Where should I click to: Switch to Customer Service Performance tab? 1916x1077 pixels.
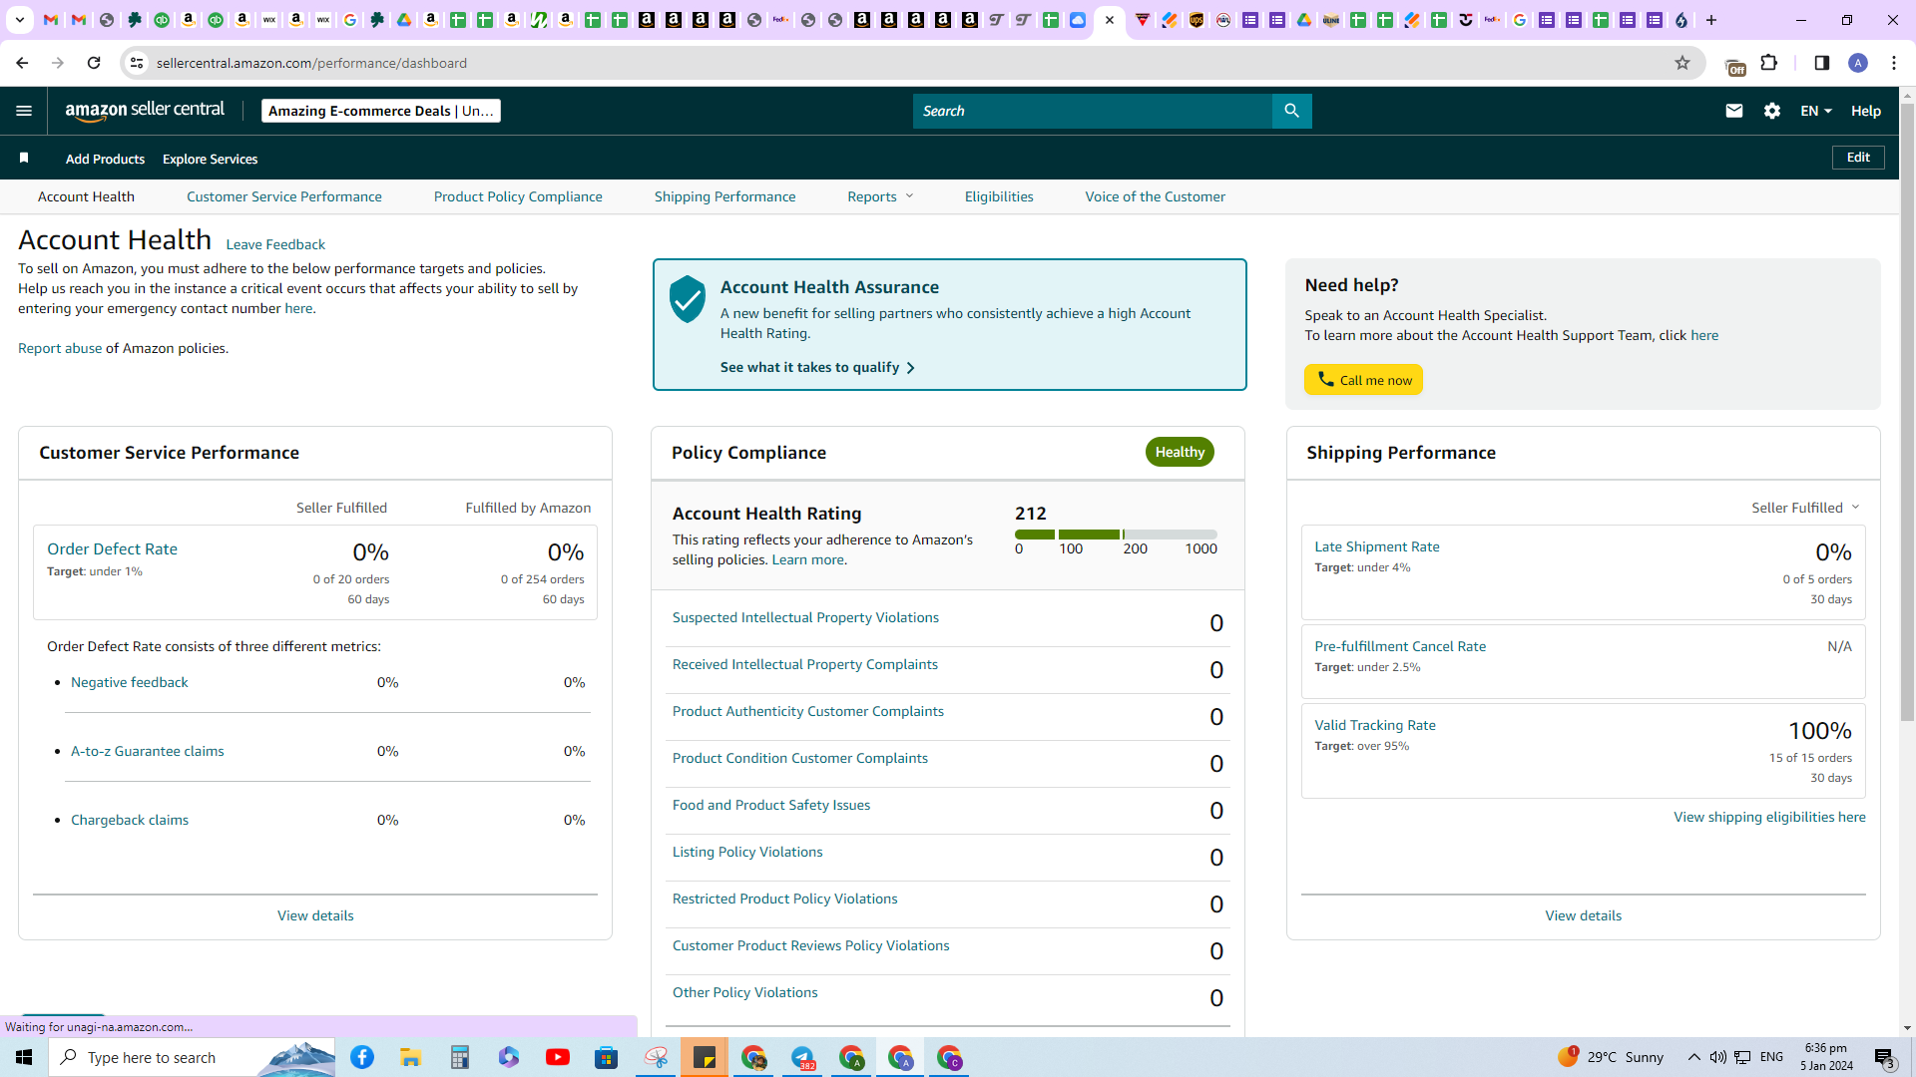pos(284,196)
